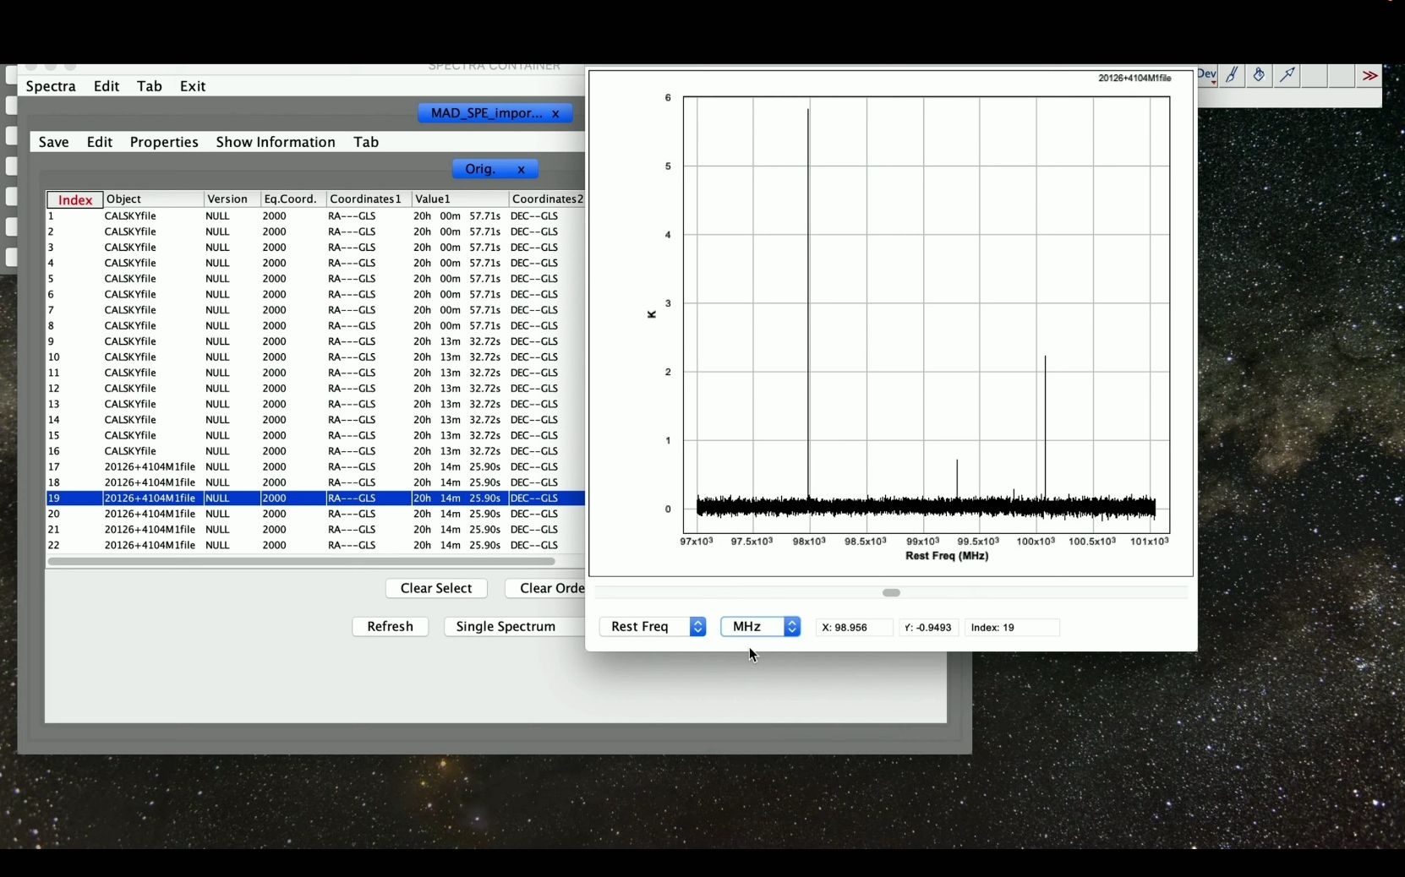Select table row with index 5
The height and width of the screenshot is (877, 1405).
(315, 279)
